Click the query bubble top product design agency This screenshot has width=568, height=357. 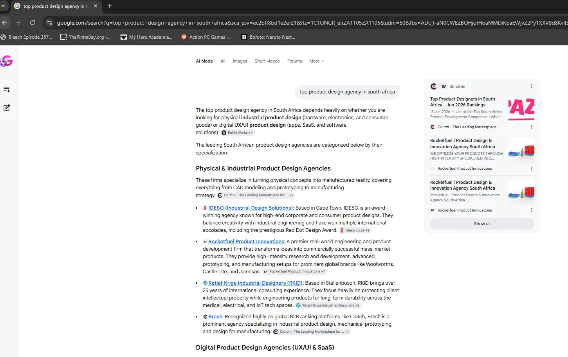coord(347,92)
